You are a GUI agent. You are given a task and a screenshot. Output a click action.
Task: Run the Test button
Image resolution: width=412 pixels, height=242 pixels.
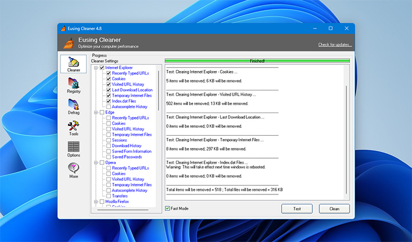coord(297,209)
